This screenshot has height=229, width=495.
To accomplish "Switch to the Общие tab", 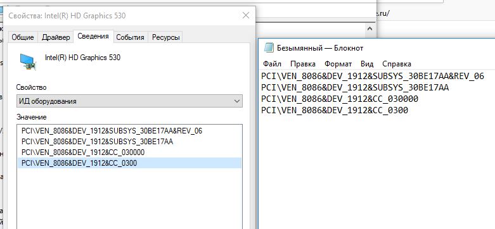I will [23, 37].
